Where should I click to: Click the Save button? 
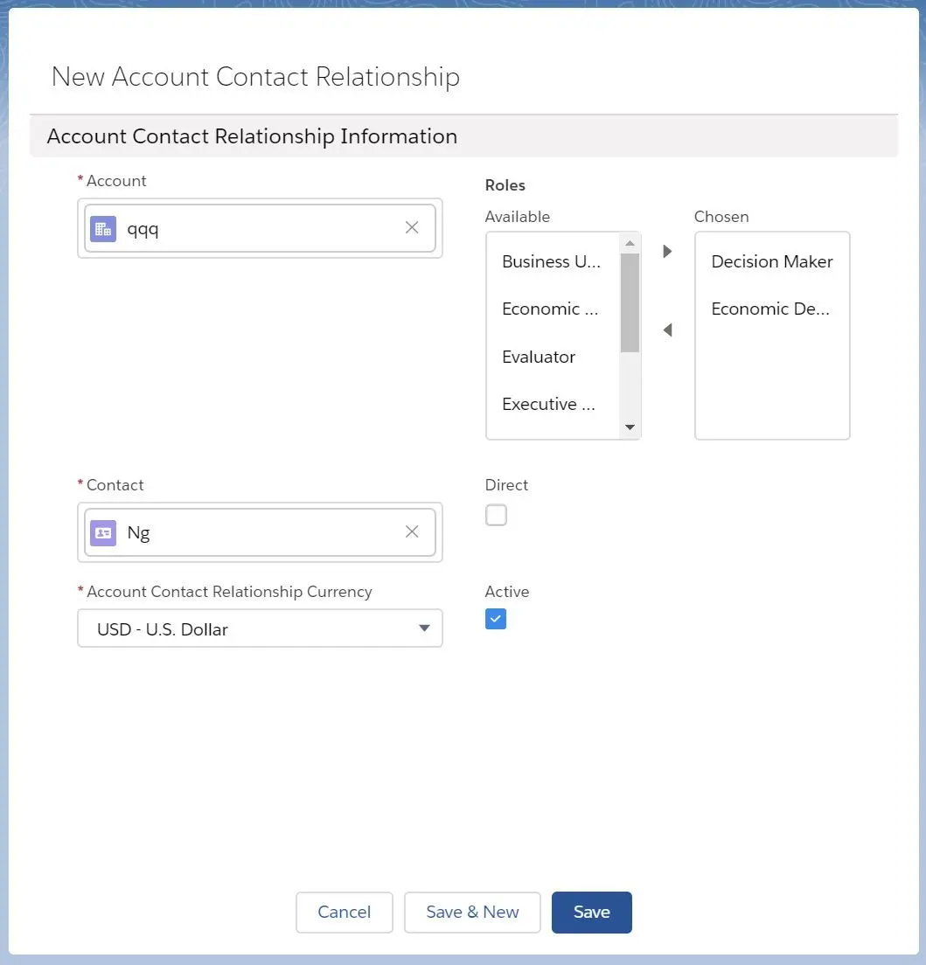[592, 912]
